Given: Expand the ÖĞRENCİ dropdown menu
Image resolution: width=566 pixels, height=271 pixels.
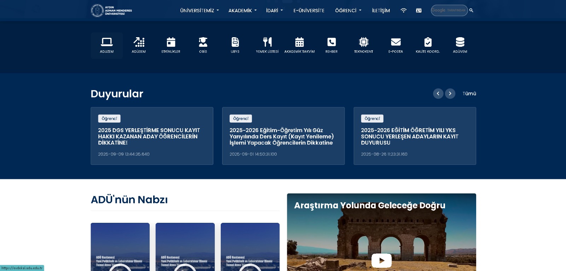Looking at the screenshot, I should point(348,11).
